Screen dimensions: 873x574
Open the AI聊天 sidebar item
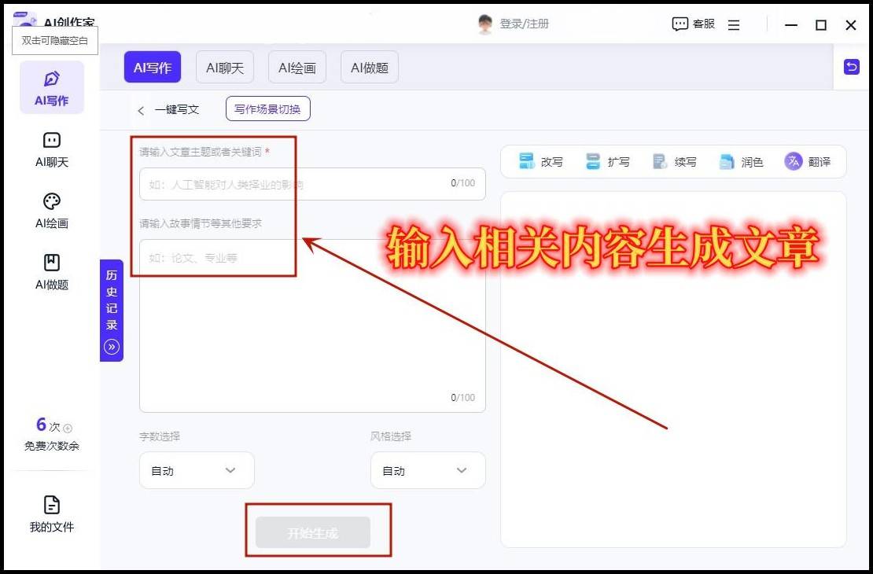50,149
